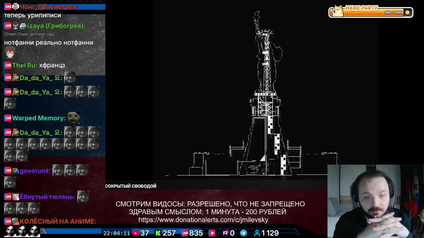Click username Чонг_Печенегрев in chat
424x238 pixels.
[x=49, y=7]
